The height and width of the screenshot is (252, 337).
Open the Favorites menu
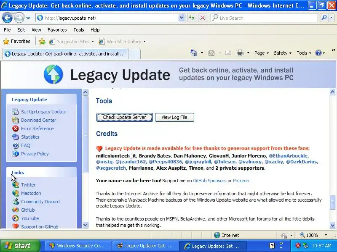57,30
